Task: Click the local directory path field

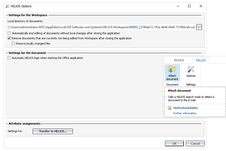Action: coord(101,27)
